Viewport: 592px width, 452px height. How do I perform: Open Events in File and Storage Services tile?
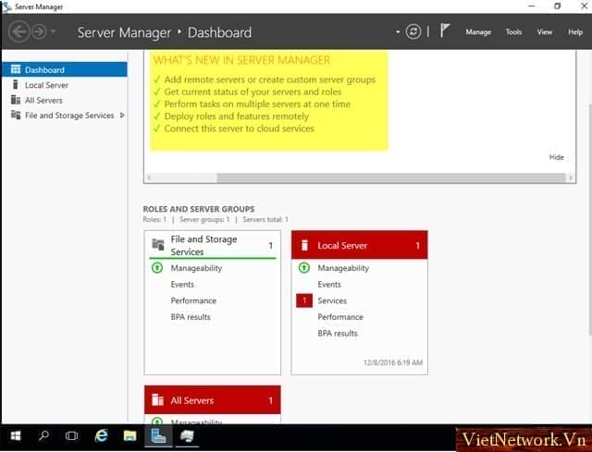click(x=182, y=284)
